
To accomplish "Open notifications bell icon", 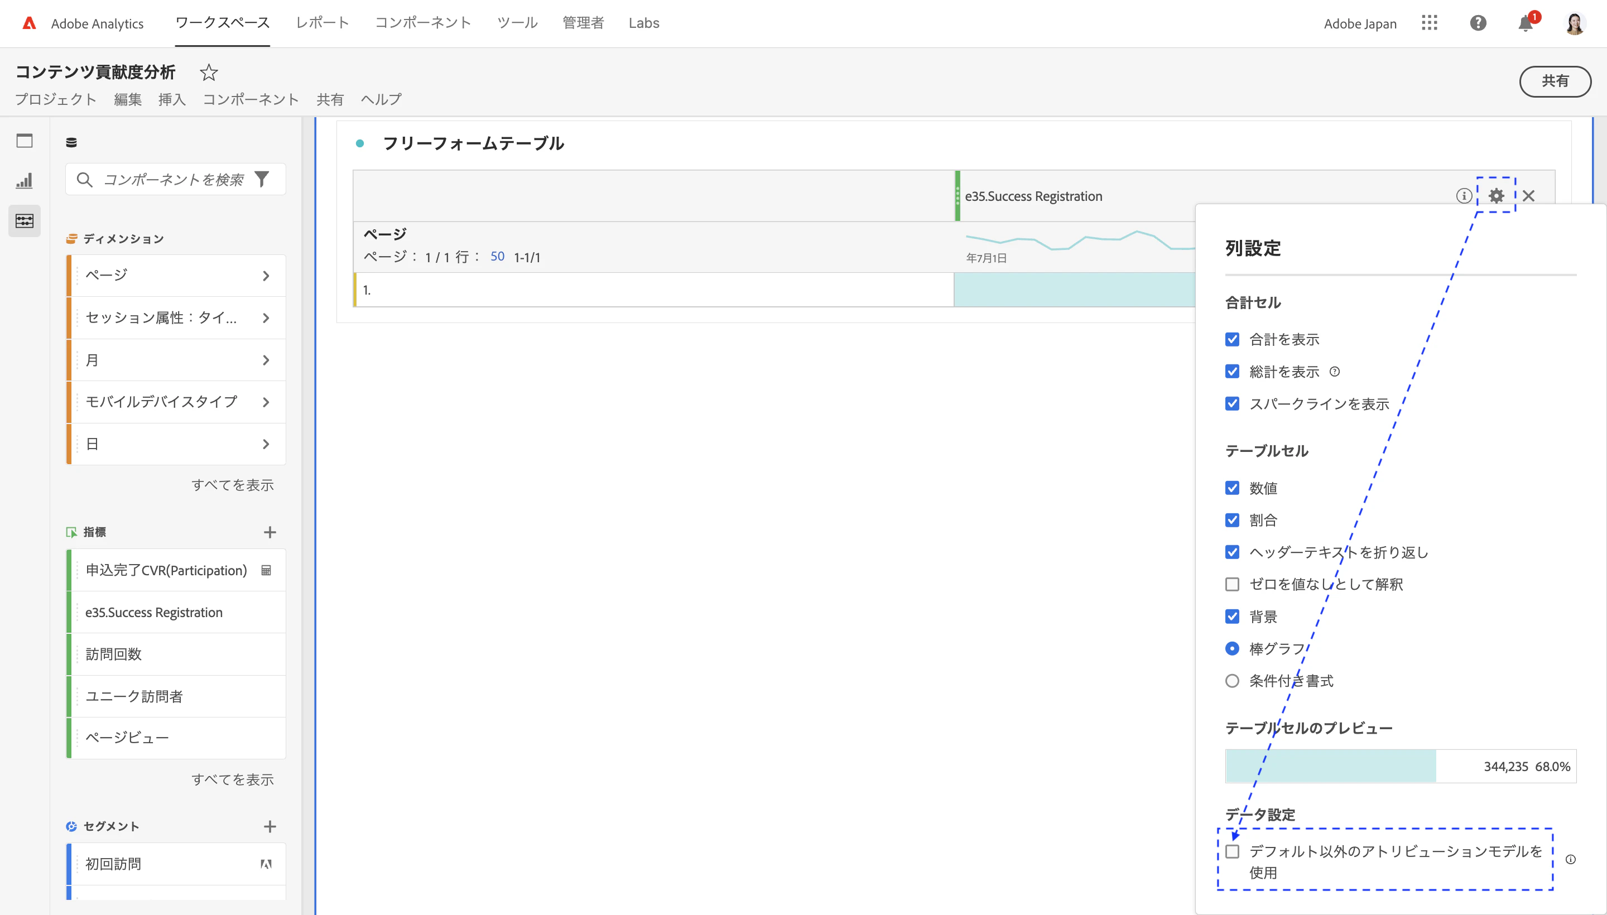I will point(1526,24).
